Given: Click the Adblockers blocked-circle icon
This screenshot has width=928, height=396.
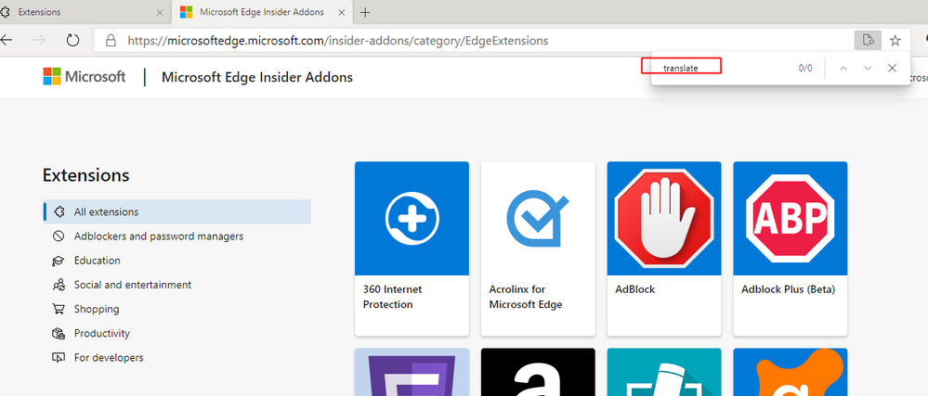Looking at the screenshot, I should [x=59, y=236].
